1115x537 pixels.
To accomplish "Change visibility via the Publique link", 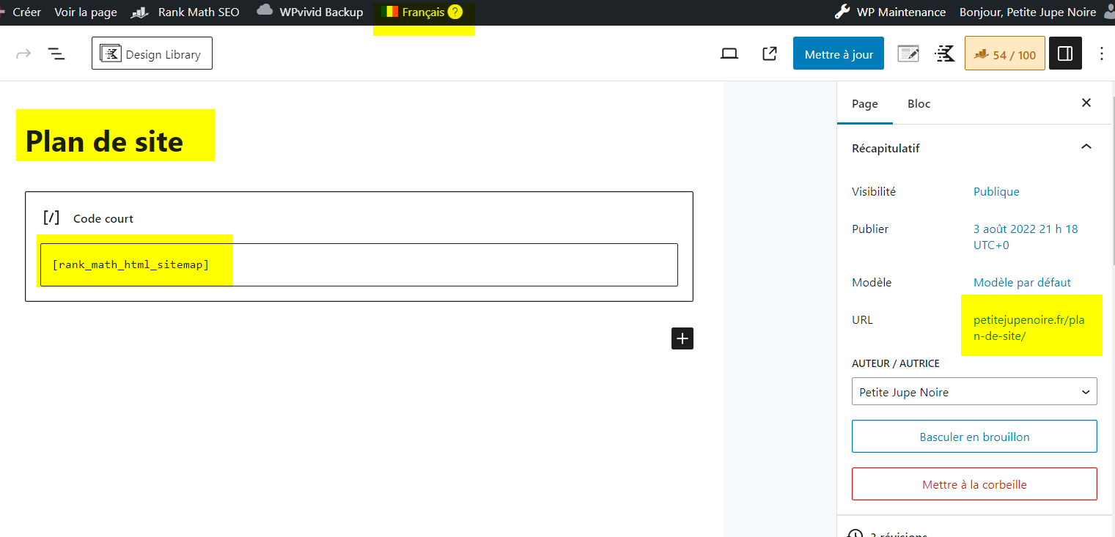I will pyautogui.click(x=996, y=192).
